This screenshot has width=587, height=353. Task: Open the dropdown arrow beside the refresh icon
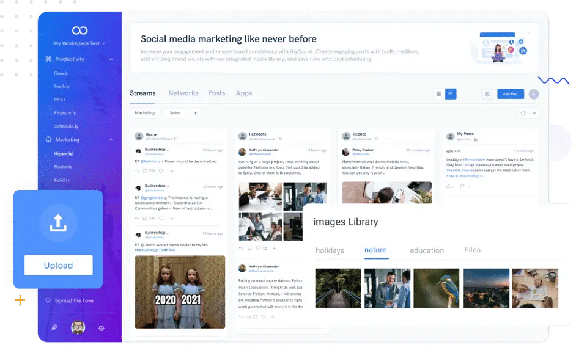[x=534, y=114]
